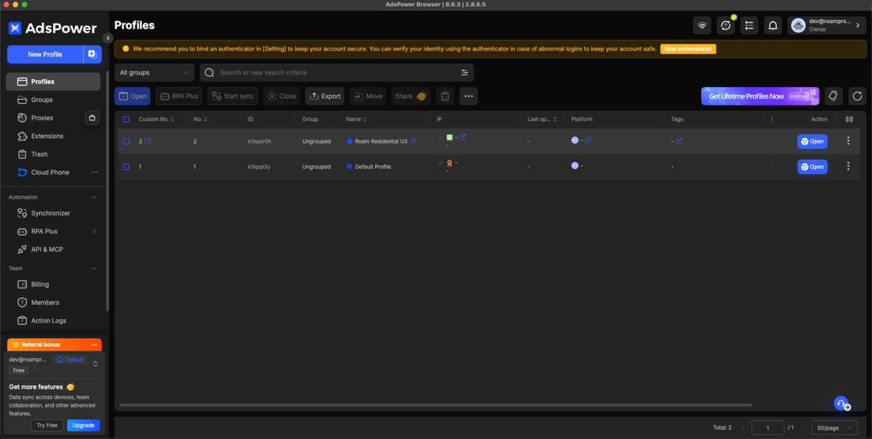This screenshot has width=872, height=439.
Task: Collapse the Automation section
Action: [x=94, y=197]
